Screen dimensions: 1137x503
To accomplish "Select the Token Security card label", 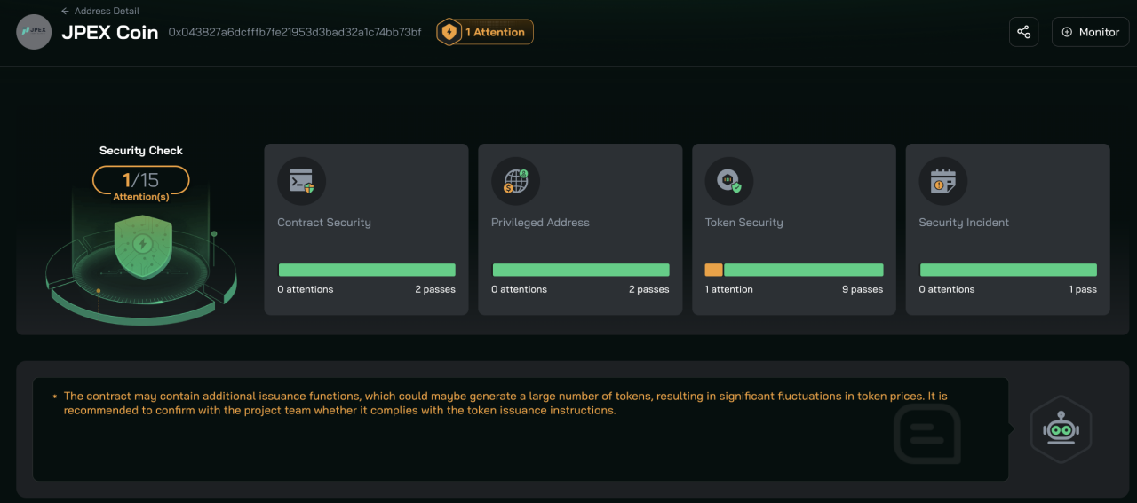I will (x=743, y=223).
